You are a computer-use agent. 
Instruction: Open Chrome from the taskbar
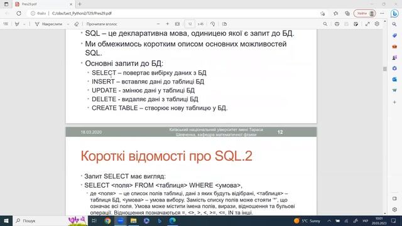point(107,220)
